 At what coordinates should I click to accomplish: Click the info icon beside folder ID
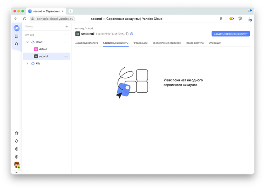point(132,34)
